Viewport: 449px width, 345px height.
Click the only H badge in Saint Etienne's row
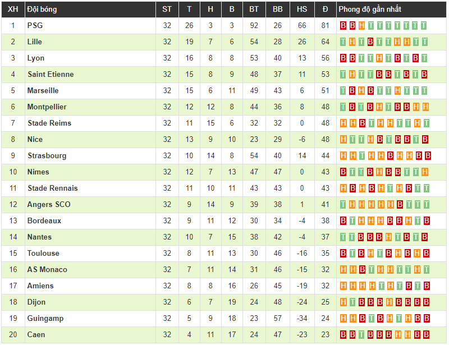pos(352,74)
